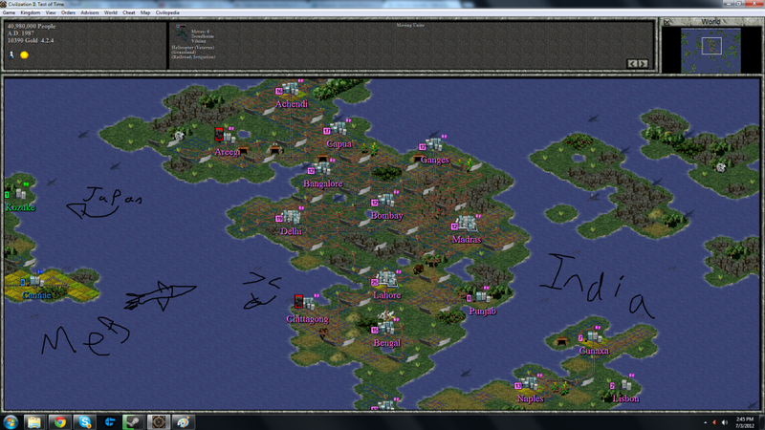Screen dimensions: 765x430
Task: Click the red unit at Chittagong
Action: 298,301
